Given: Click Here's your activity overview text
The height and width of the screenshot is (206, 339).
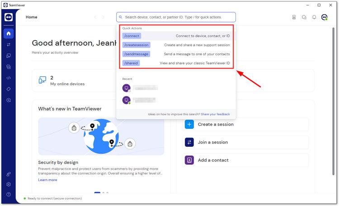Looking at the screenshot, I should point(55,52).
